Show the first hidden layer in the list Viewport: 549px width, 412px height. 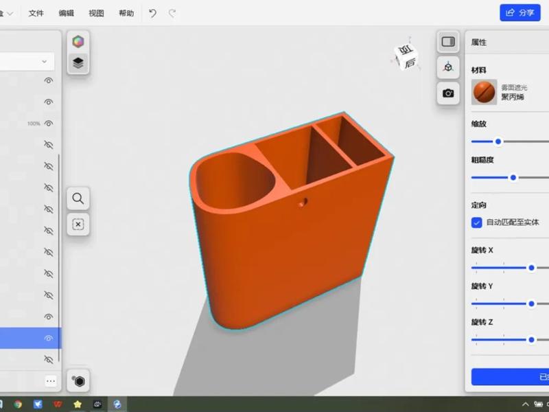(48, 145)
